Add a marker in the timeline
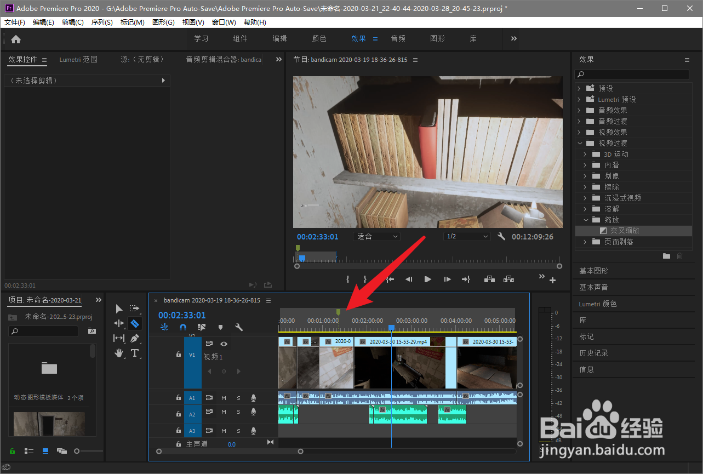Viewport: 703px width, 474px height. tap(220, 327)
